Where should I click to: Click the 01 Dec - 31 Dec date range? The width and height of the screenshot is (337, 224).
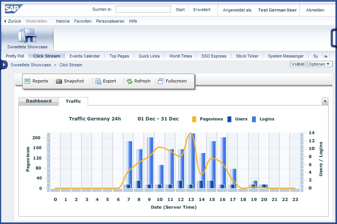[158, 119]
